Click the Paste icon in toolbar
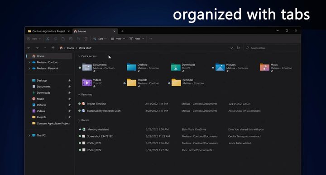 [63, 39]
